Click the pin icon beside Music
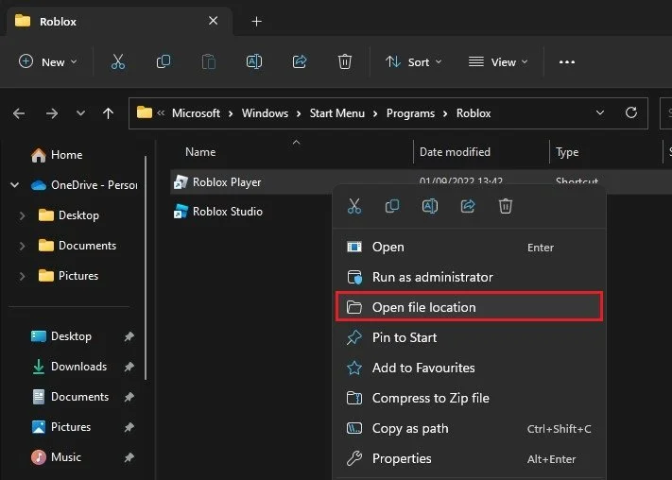This screenshot has width=672, height=480. pos(129,457)
